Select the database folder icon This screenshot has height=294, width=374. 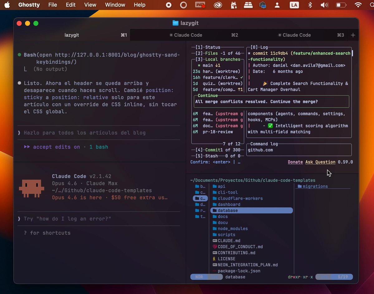point(214,211)
